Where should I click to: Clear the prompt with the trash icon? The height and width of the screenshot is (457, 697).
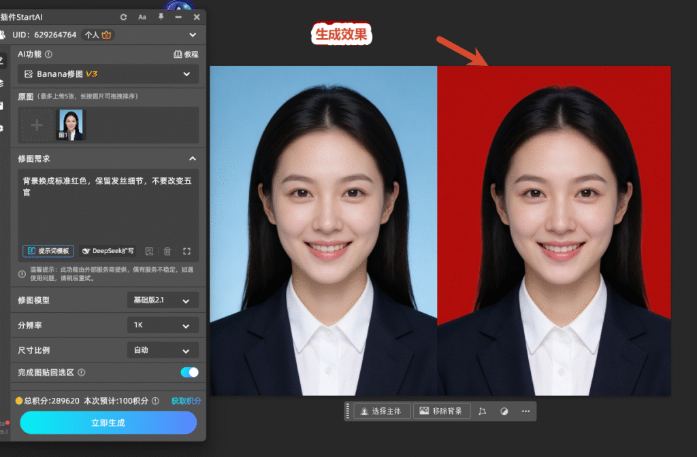point(167,252)
